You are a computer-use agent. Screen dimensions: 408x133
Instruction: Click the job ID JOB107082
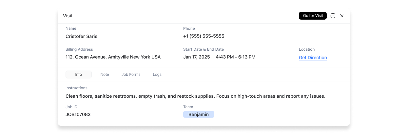pyautogui.click(x=78, y=114)
